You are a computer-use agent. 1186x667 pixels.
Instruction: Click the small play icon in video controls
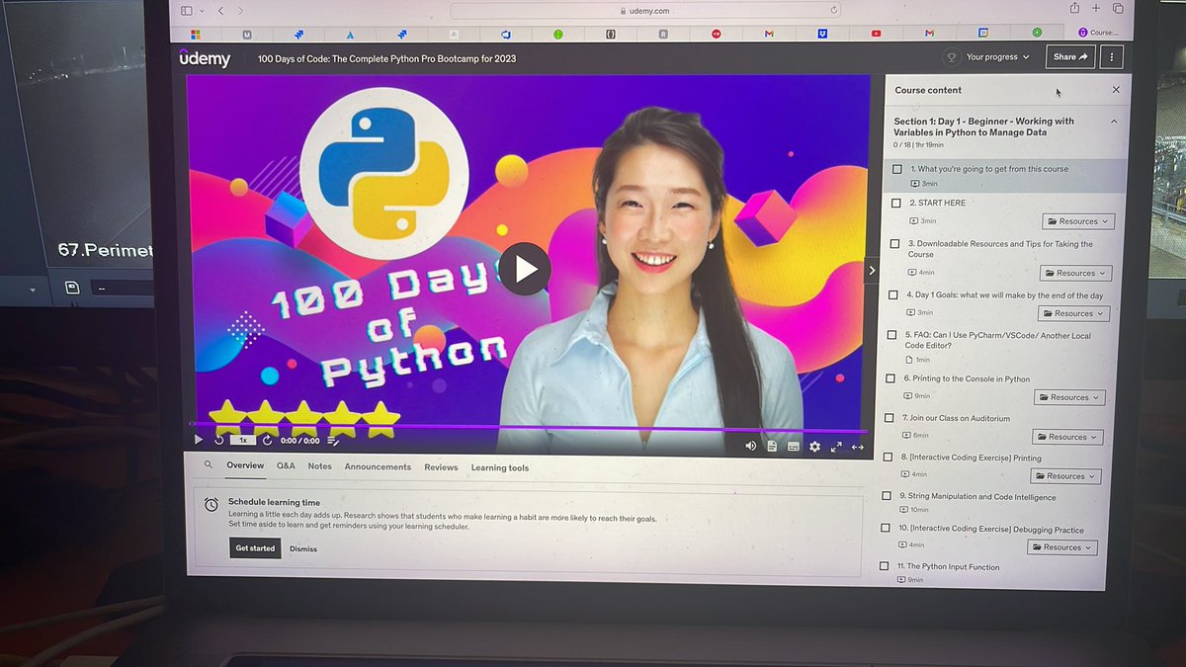point(199,440)
